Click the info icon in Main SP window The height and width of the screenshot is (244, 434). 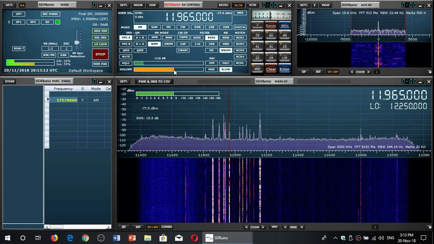(x=375, y=227)
